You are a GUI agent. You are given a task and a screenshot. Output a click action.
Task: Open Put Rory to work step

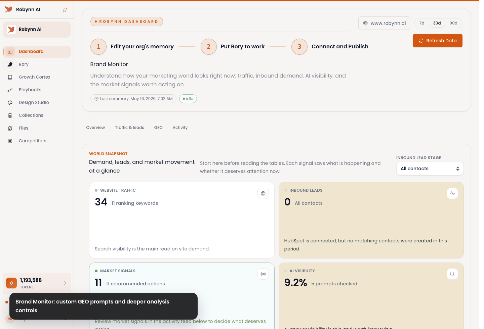click(243, 47)
